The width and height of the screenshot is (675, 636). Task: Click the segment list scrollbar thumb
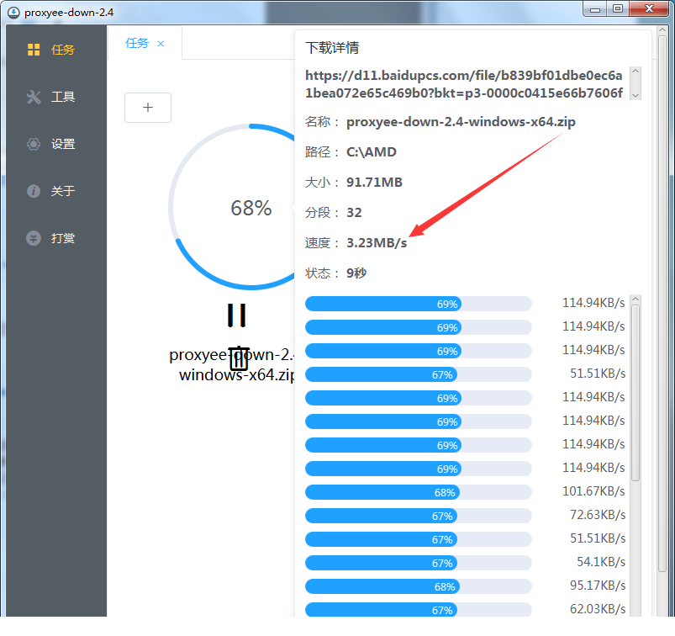pos(635,393)
